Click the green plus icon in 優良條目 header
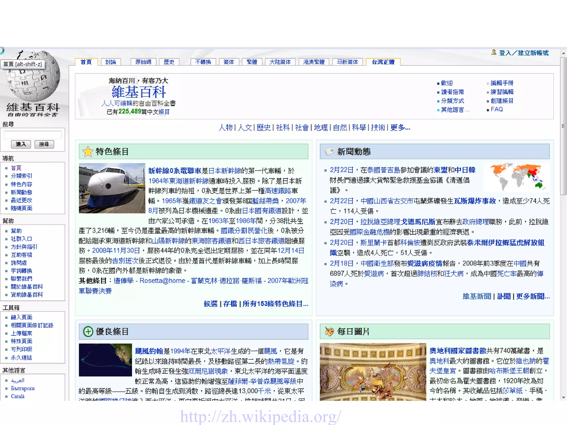The width and height of the screenshot is (567, 425). point(88,331)
